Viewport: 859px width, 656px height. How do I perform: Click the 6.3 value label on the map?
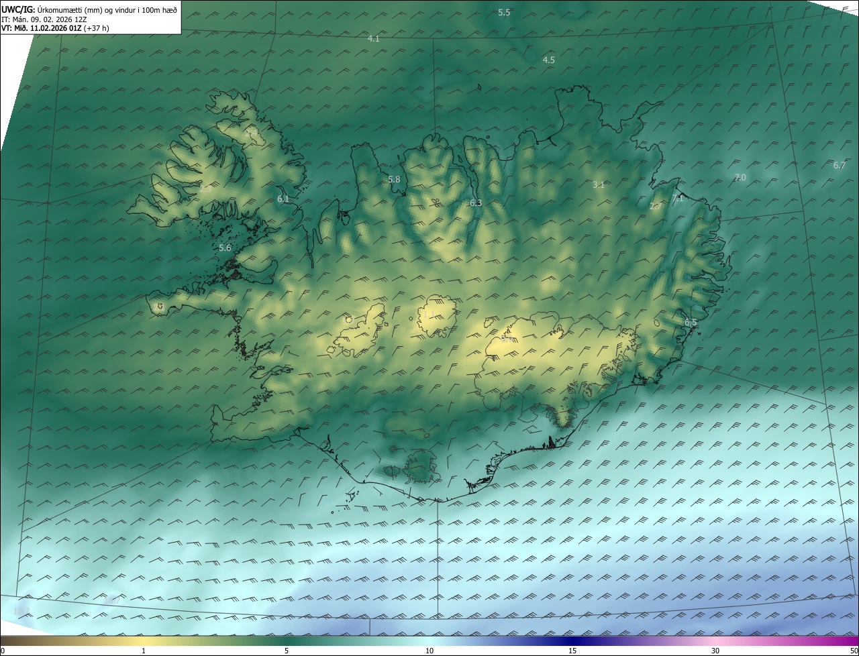(476, 203)
